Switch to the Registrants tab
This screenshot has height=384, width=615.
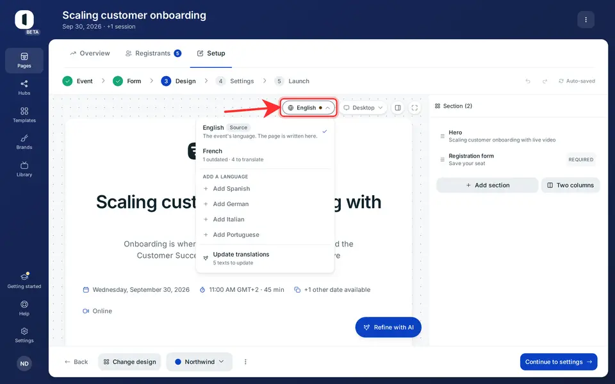pos(153,53)
